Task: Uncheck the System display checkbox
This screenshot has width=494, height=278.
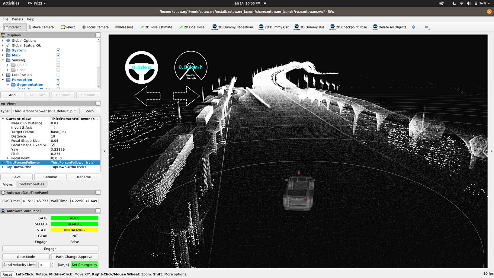Action: tap(58, 50)
